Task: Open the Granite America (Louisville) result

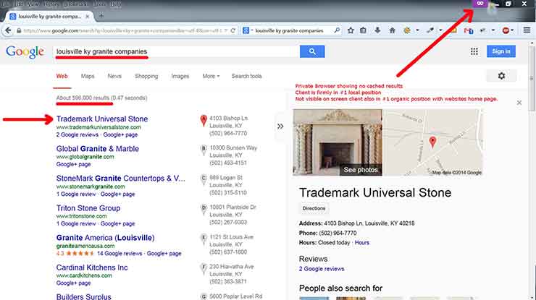Action: pos(105,238)
